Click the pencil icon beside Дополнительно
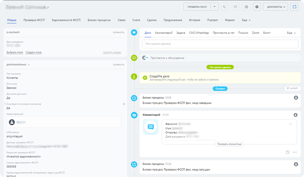Viewport: 304px width, 177px height. click(x=29, y=65)
